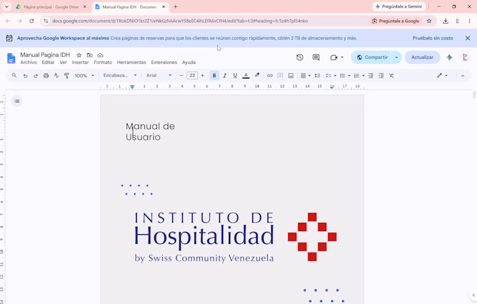This screenshot has height=304, width=477.
Task: Increase font size with plus
Action: [203, 75]
